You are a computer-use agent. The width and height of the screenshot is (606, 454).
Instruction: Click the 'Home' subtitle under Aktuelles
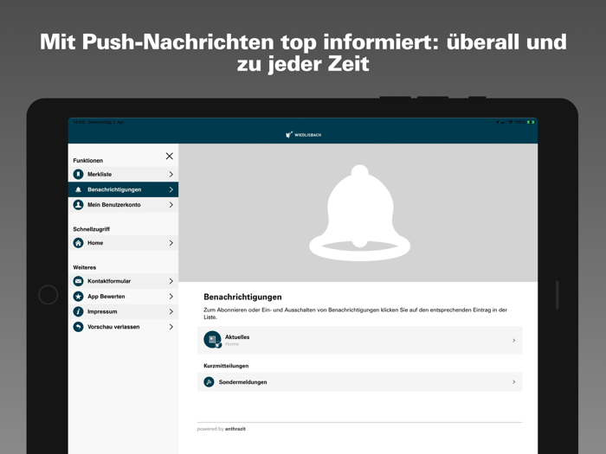coord(232,344)
